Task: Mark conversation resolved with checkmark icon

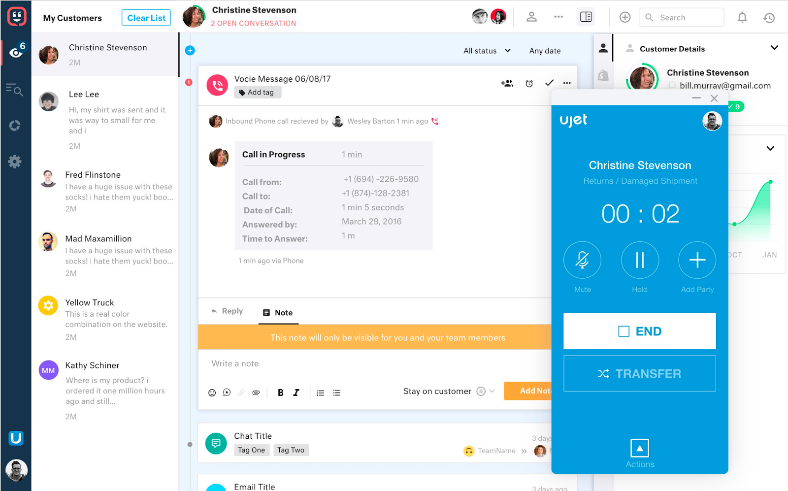Action: (x=549, y=83)
